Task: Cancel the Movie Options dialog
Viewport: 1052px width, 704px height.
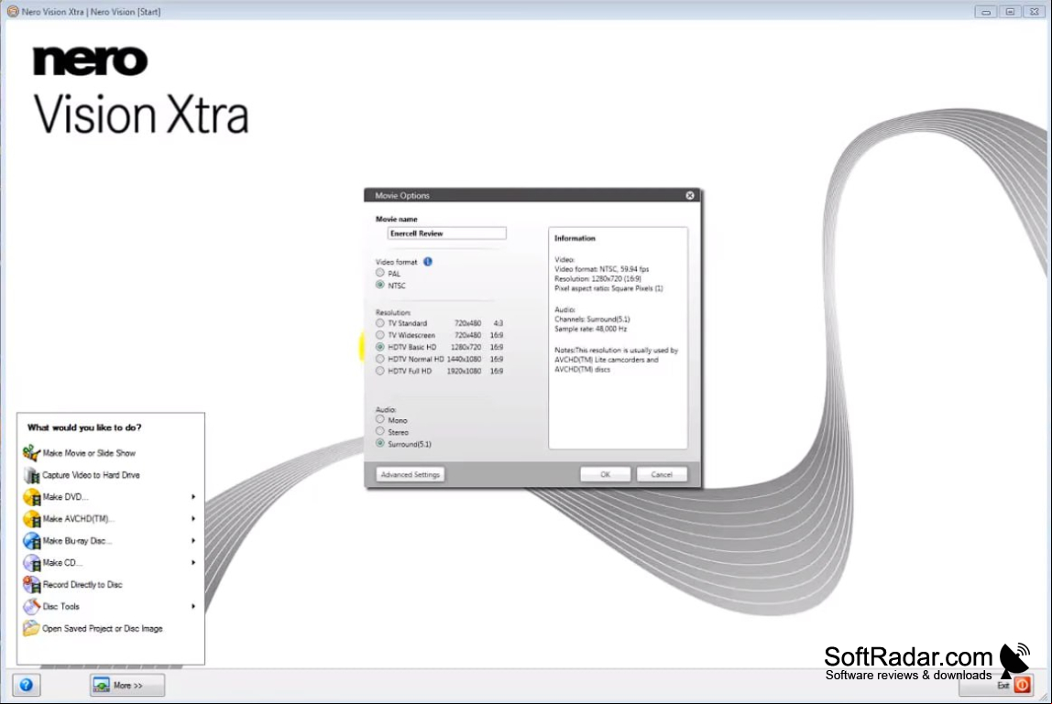Action: click(x=662, y=475)
